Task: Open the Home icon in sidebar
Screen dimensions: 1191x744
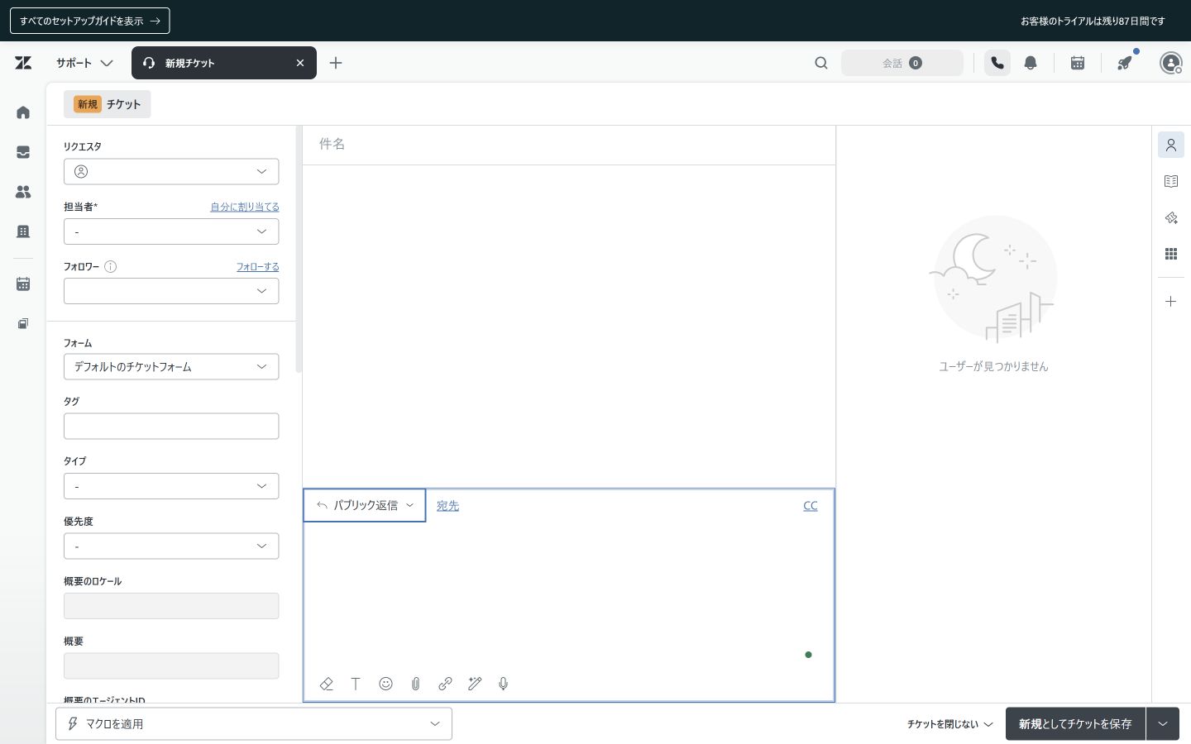Action: point(23,112)
